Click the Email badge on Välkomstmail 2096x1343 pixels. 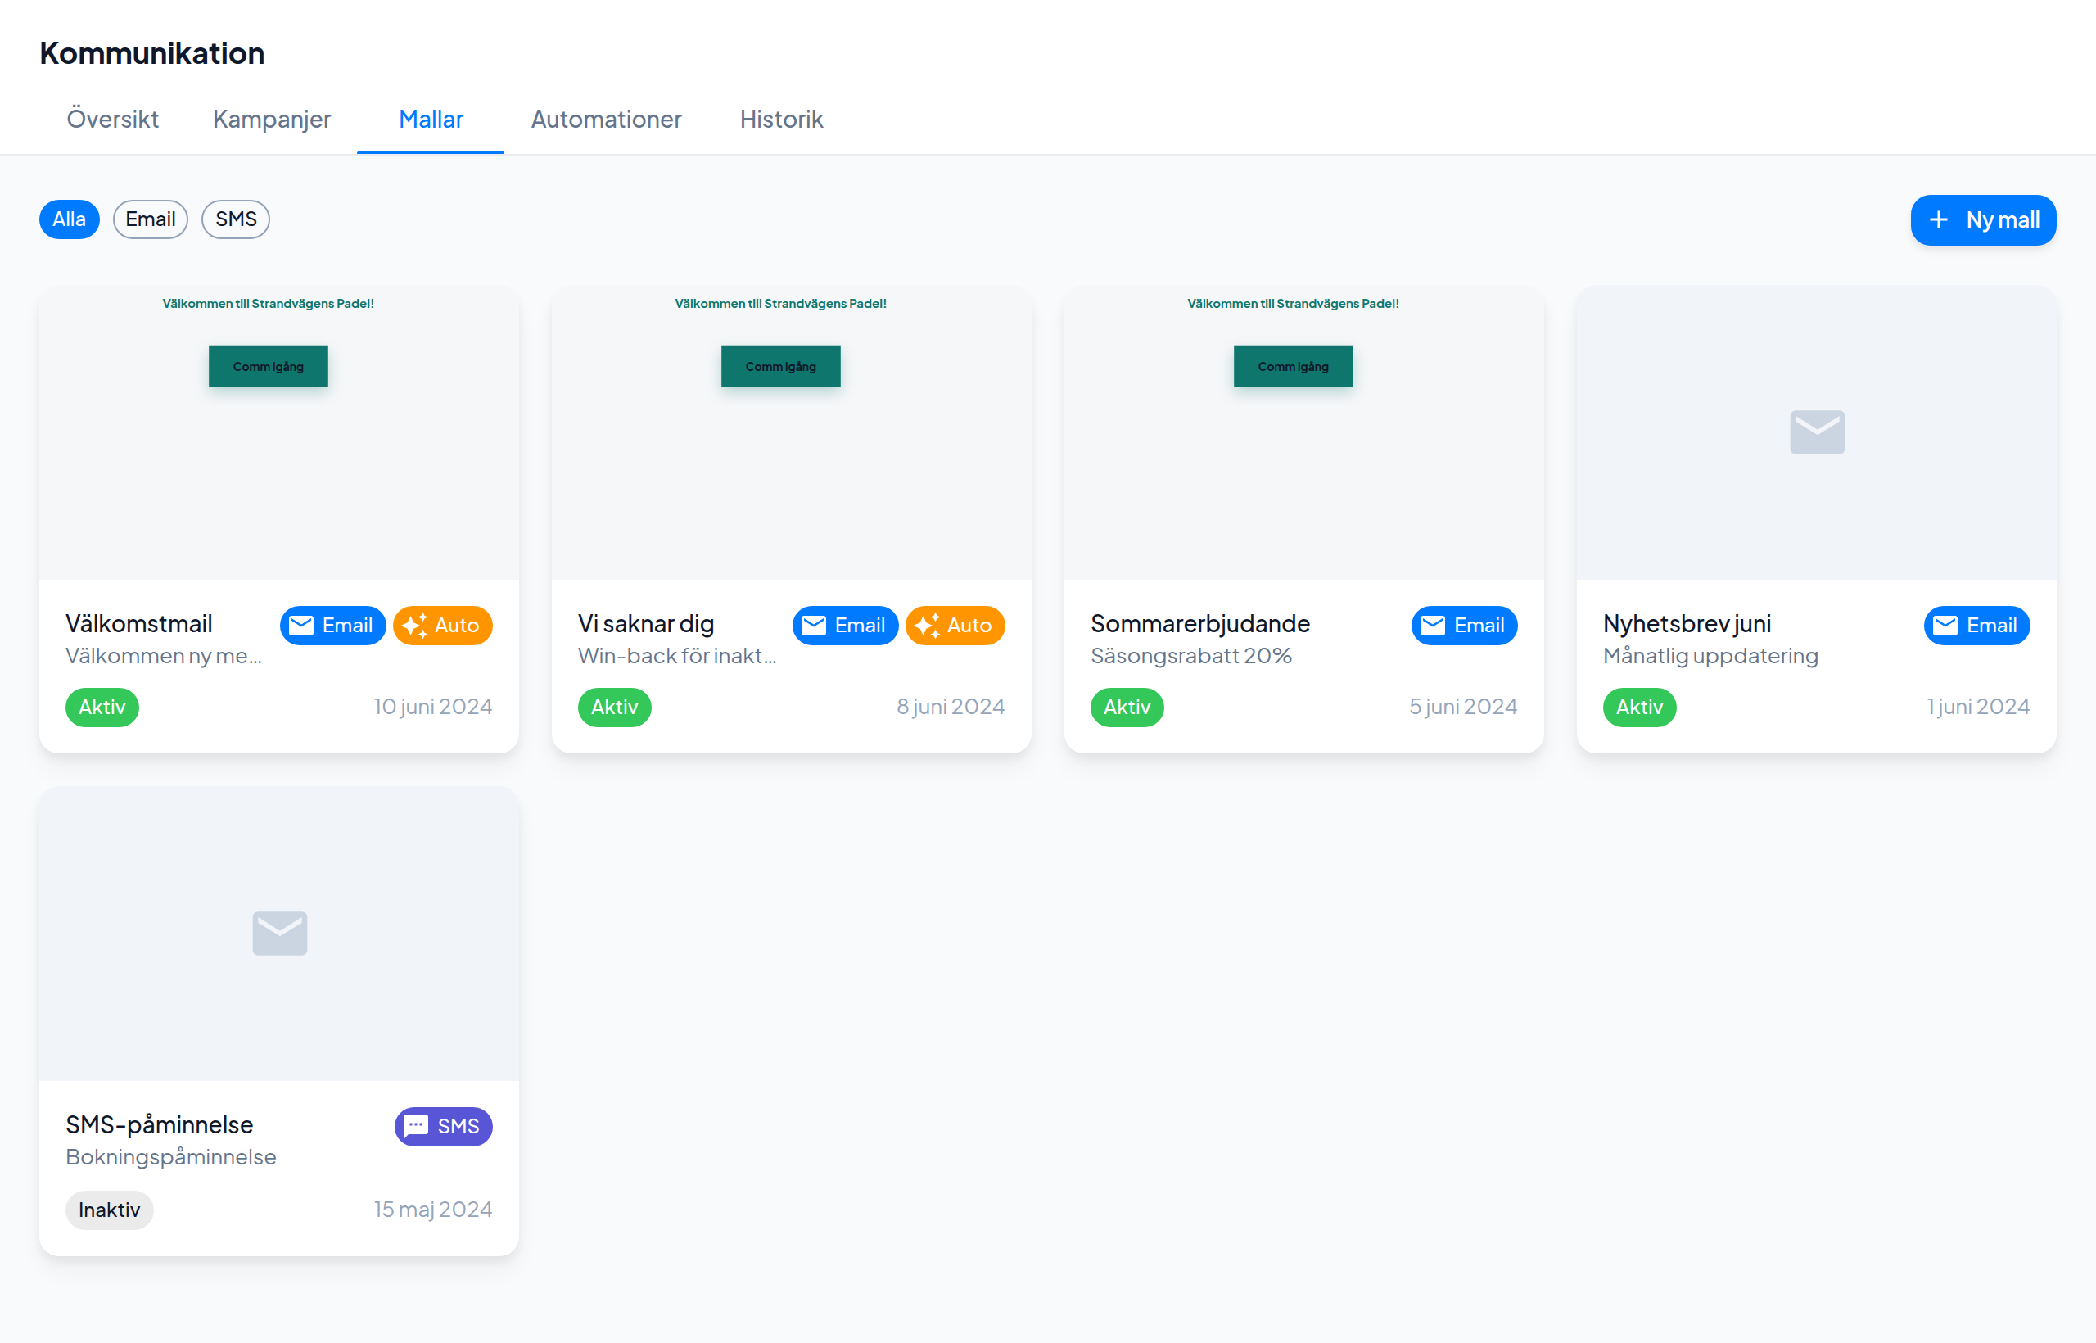tap(332, 626)
